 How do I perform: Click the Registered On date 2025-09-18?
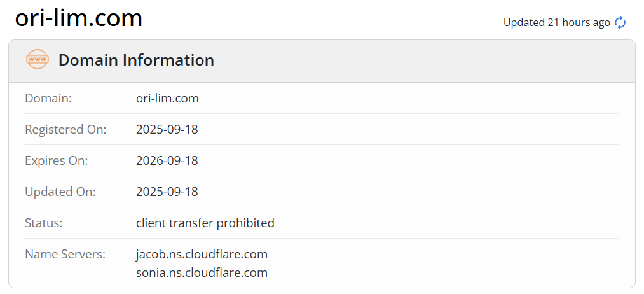coord(167,130)
